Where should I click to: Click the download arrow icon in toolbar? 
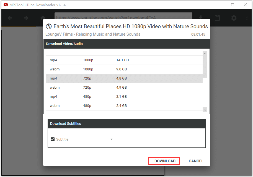coord(201,17)
